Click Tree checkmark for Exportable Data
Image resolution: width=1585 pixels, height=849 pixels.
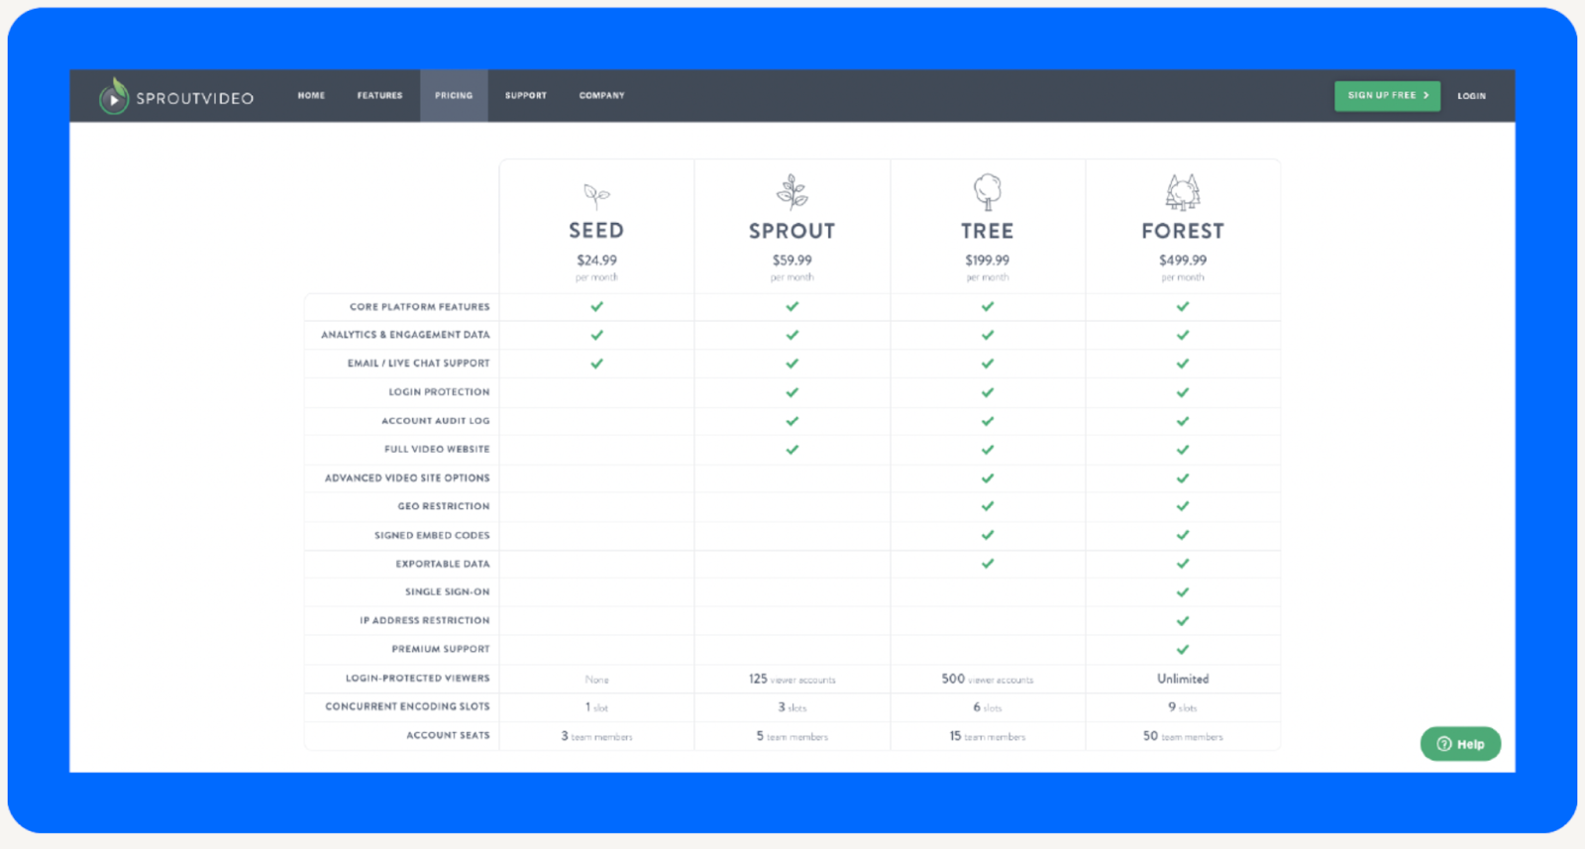click(987, 564)
